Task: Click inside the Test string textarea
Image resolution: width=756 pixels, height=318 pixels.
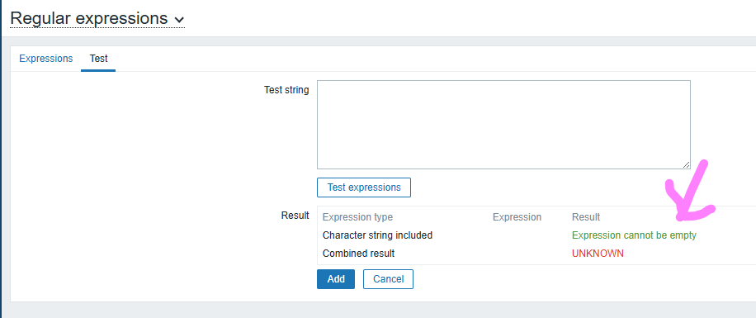Action: [503, 125]
